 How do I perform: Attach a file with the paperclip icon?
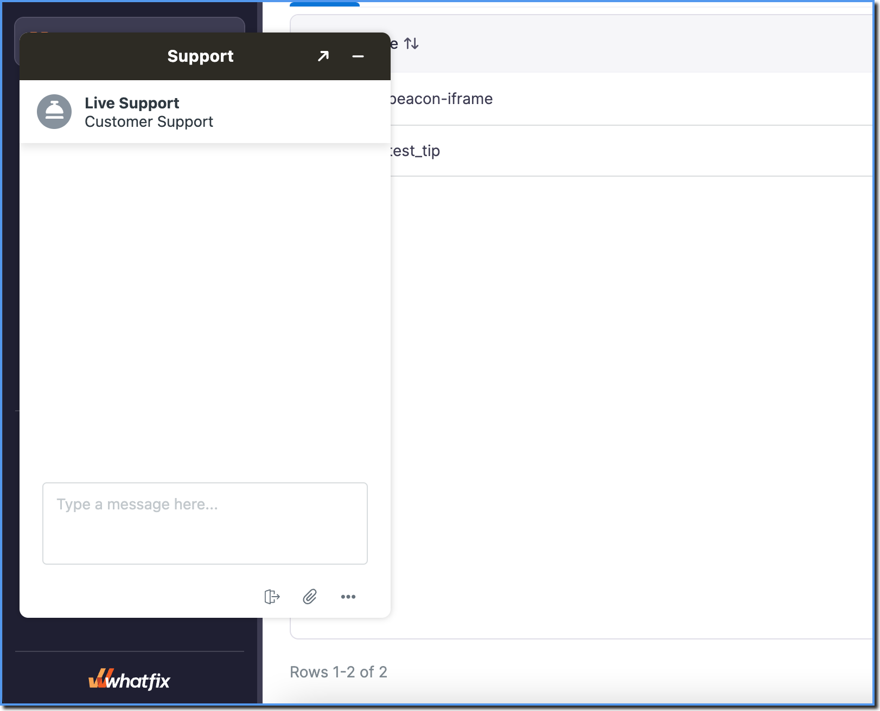pyautogui.click(x=310, y=597)
